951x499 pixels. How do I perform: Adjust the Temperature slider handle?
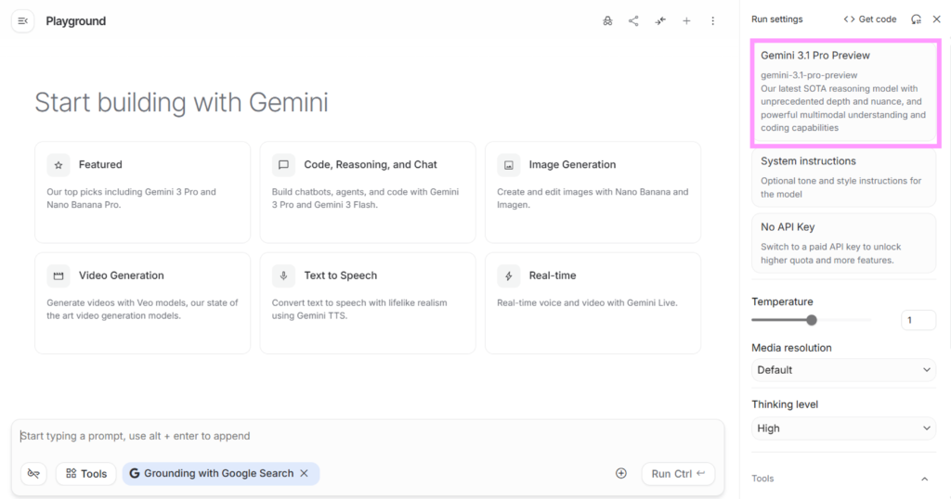(812, 320)
